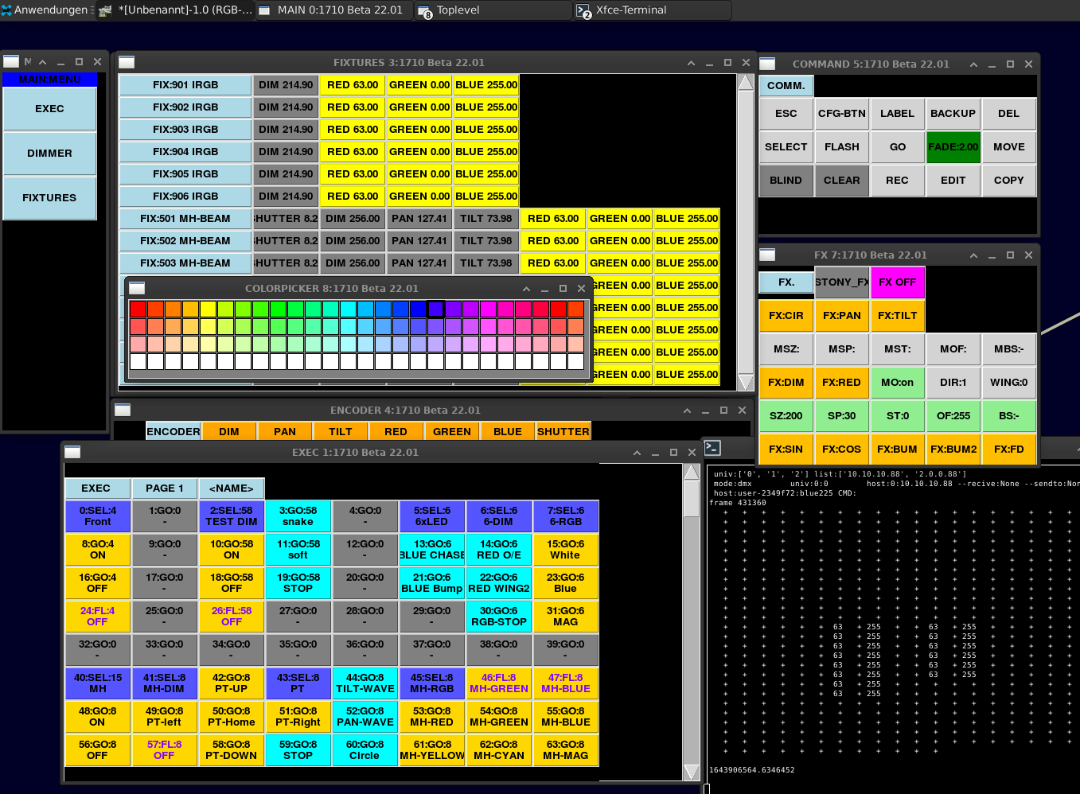Screen dimensions: 1080x794
Task: Switch to the Toplevel taskbar entry
Action: [x=492, y=10]
